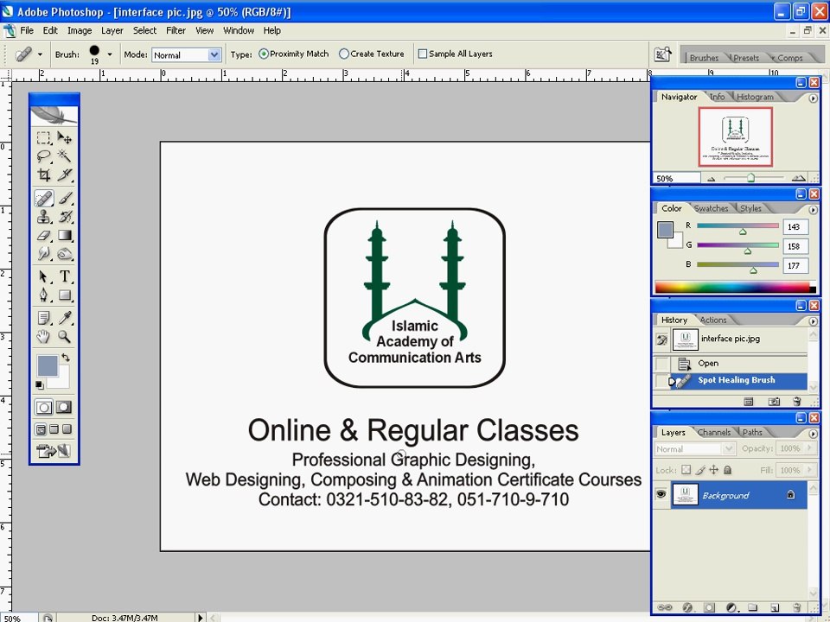Select the Eraser tool
The height and width of the screenshot is (622, 830).
44,235
